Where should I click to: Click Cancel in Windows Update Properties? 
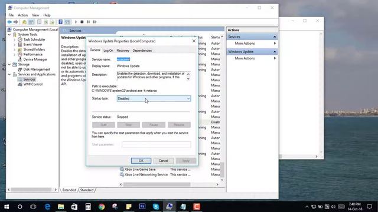[163, 161]
